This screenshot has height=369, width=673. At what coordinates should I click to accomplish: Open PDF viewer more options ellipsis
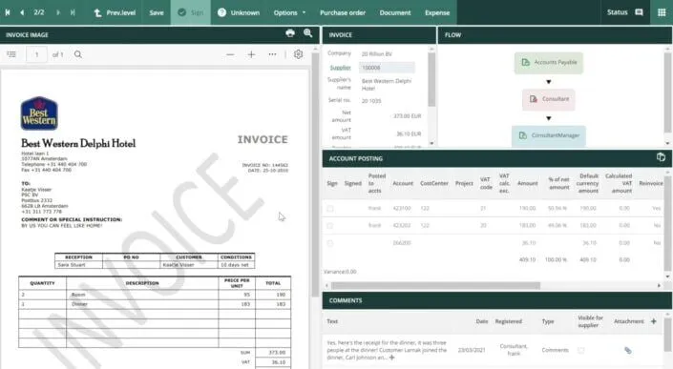[272, 54]
